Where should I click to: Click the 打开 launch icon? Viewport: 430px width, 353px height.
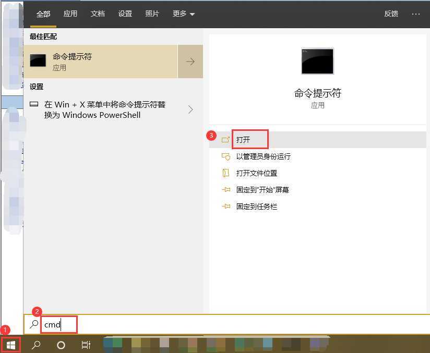pyautogui.click(x=225, y=140)
